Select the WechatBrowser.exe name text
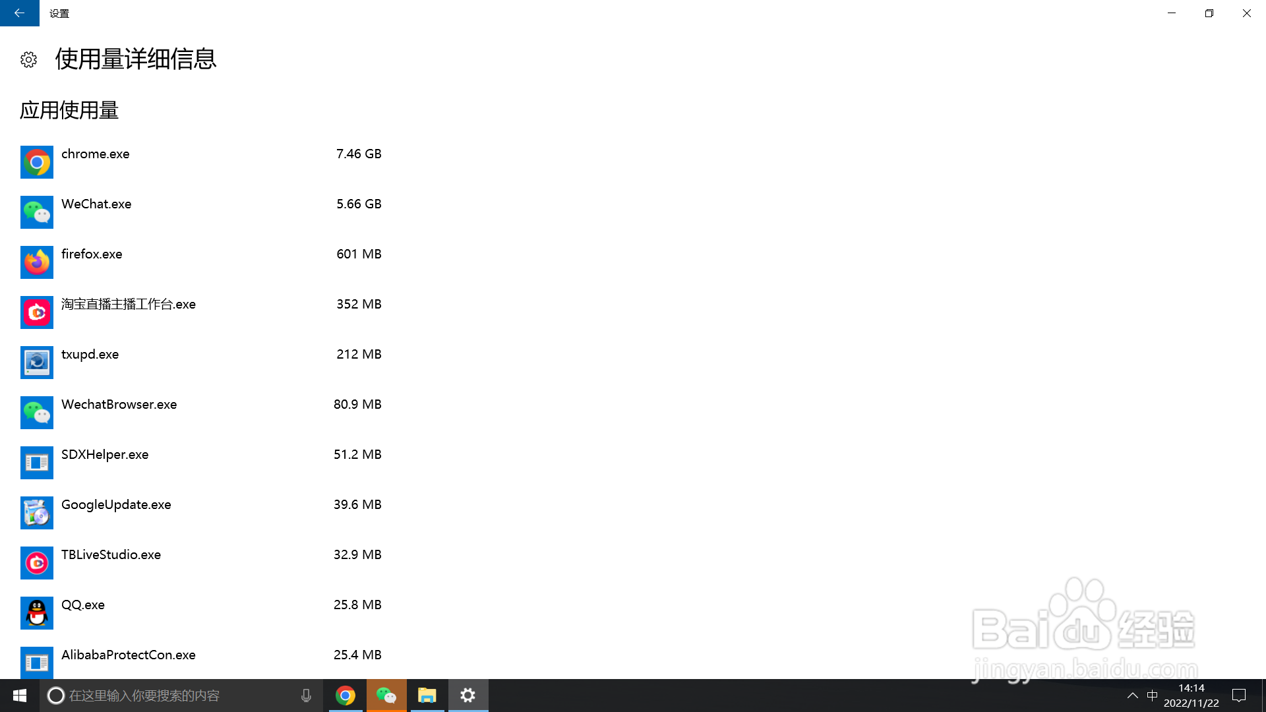This screenshot has height=712, width=1266. [119, 405]
